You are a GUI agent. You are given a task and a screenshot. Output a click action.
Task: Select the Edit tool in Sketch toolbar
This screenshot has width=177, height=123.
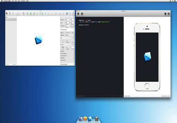27,14
